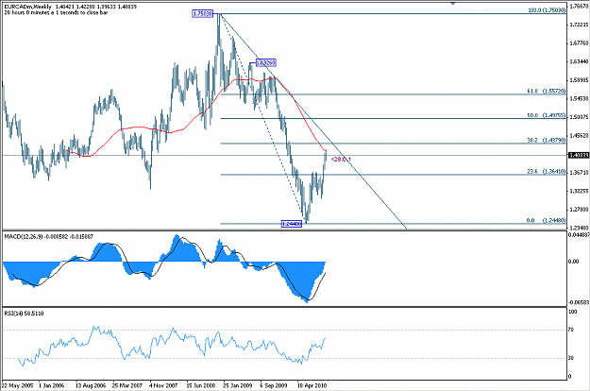Click the 1.50075 price axis value
The image size is (590, 391).
click(x=579, y=117)
